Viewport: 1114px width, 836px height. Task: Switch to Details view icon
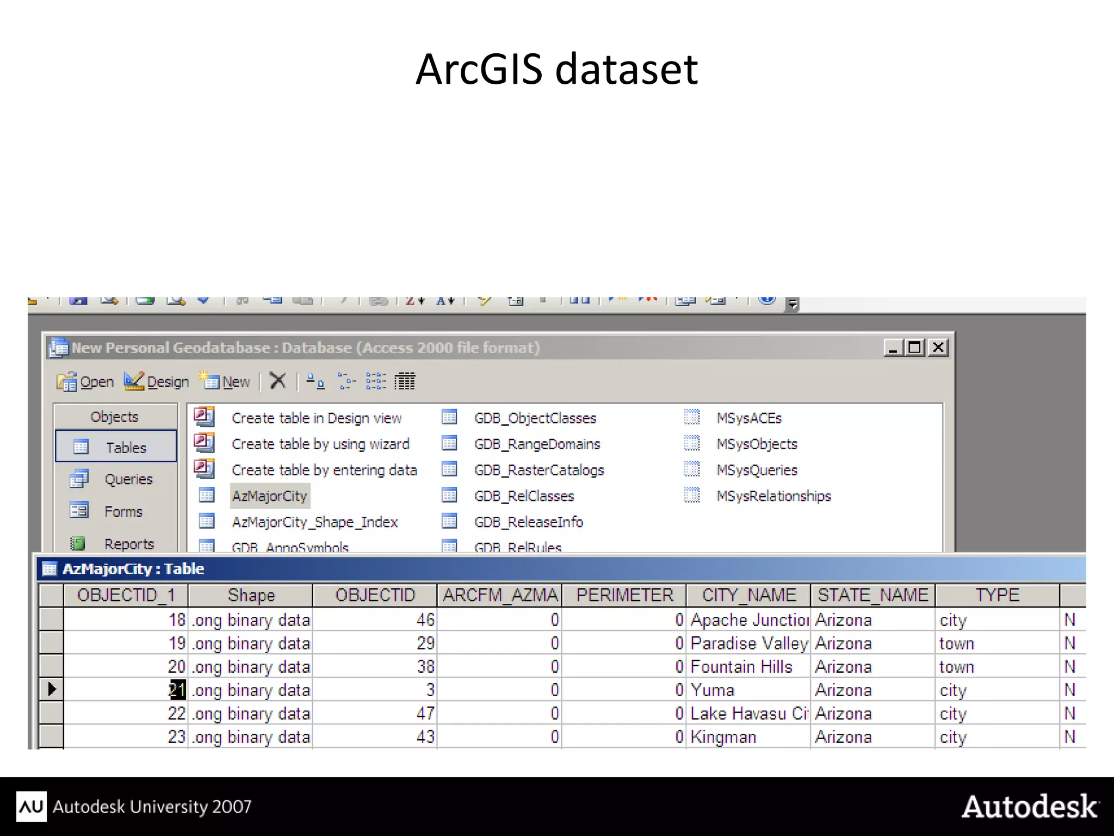405,381
